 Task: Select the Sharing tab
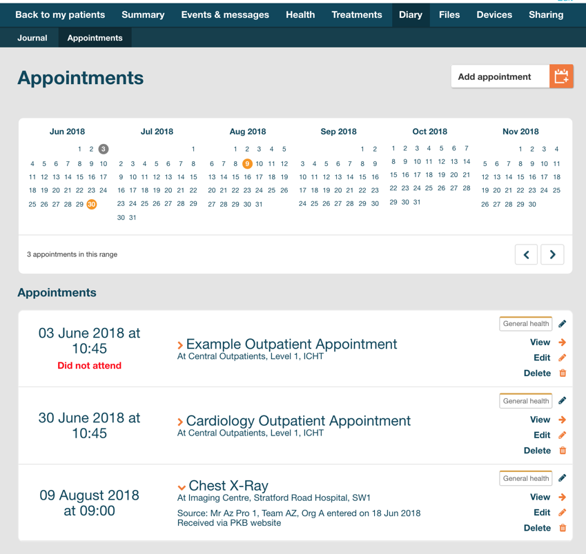pyautogui.click(x=546, y=14)
